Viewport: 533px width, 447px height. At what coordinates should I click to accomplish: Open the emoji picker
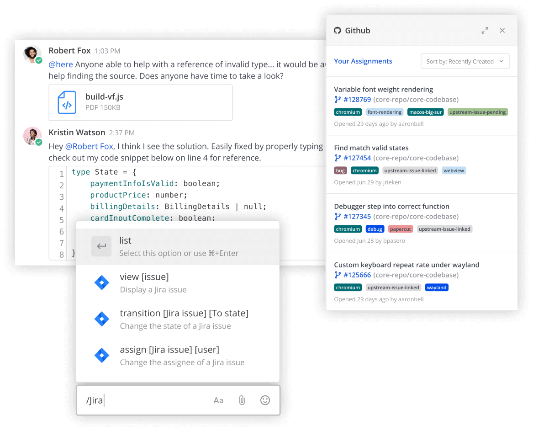265,400
